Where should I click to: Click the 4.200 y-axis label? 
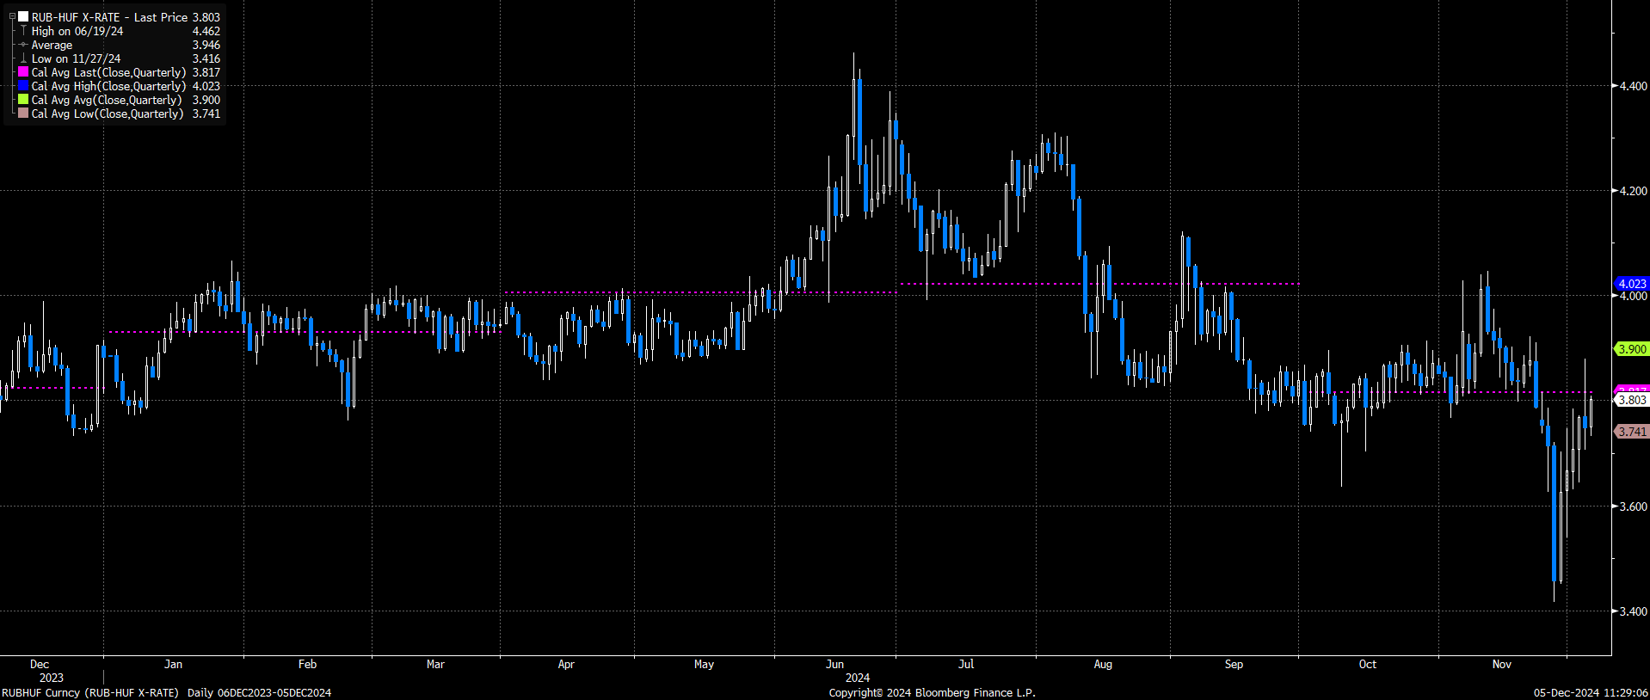[x=1634, y=191]
